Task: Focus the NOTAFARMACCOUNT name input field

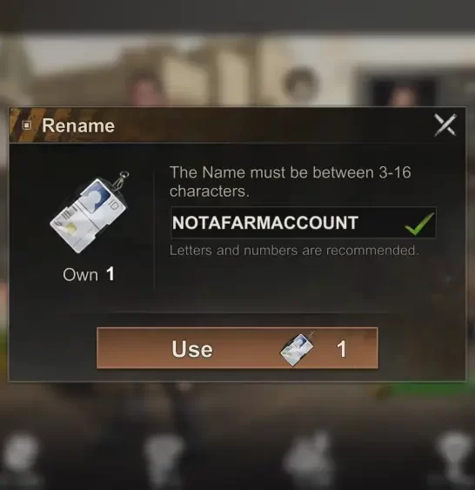Action: click(x=304, y=223)
